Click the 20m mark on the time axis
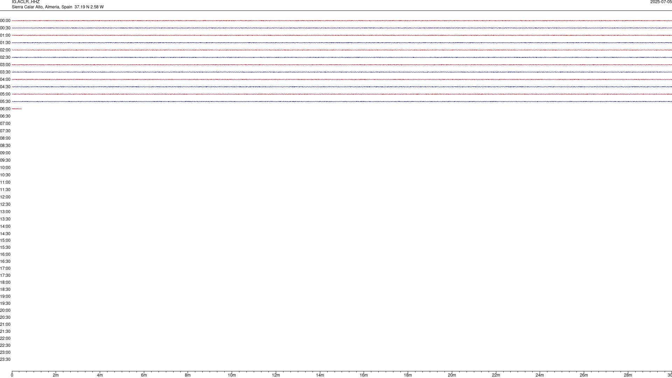 click(452, 375)
